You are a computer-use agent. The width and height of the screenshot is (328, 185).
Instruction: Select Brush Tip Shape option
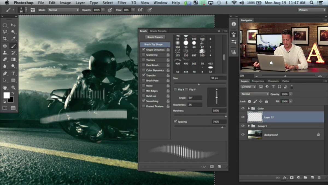(155, 44)
